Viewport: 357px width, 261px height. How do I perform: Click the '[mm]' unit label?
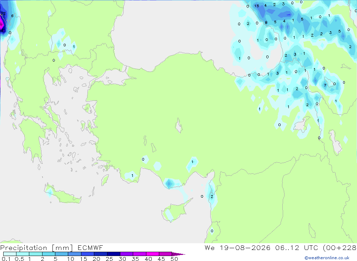pyautogui.click(x=62, y=248)
